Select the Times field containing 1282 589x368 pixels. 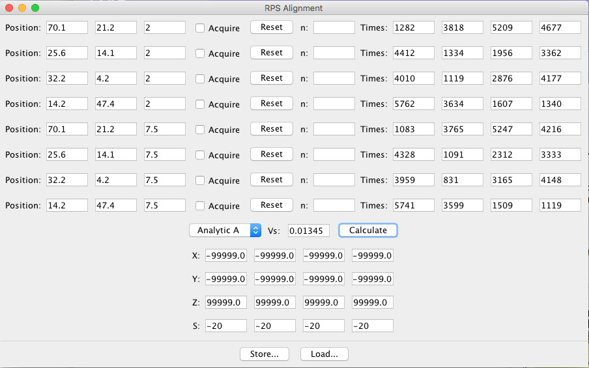[x=413, y=28]
